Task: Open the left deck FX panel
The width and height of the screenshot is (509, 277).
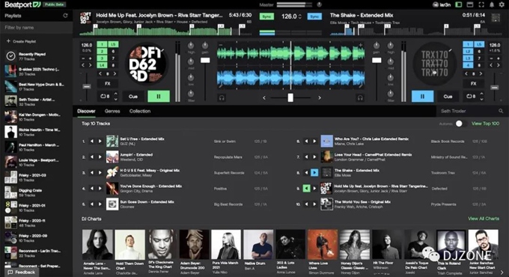Action: pos(108,83)
